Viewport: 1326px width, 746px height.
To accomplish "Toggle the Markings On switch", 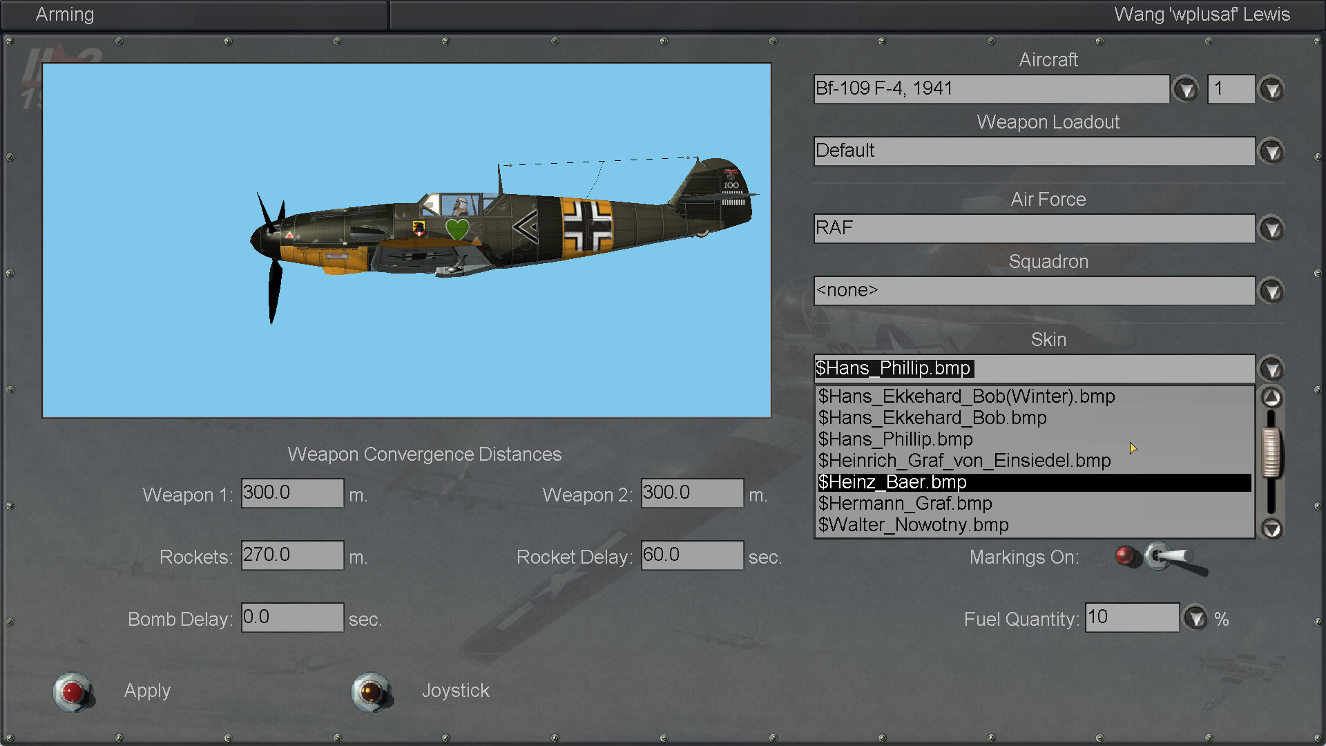I will click(x=1167, y=557).
